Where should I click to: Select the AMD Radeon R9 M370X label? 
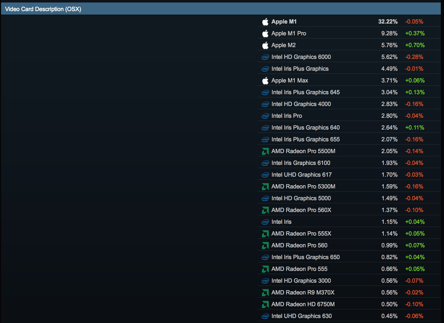pyautogui.click(x=303, y=293)
